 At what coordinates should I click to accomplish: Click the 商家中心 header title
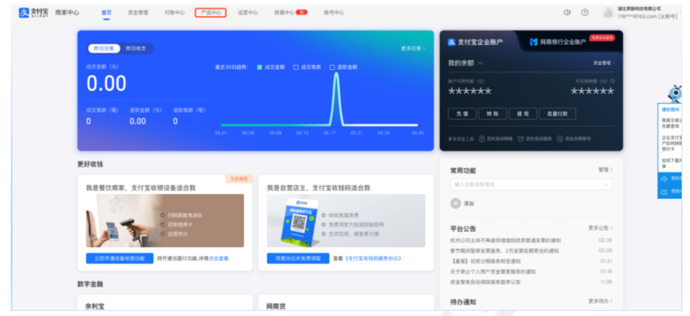pos(67,13)
